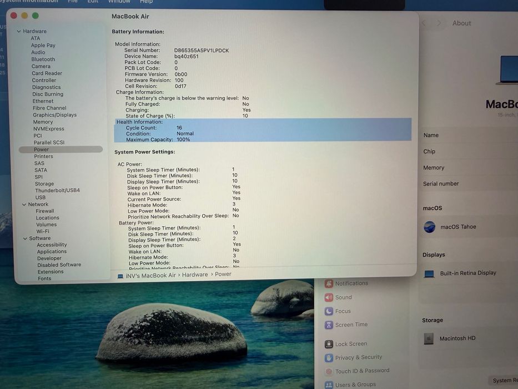518x389 pixels.
Task: Collapse the Software section in the sidebar
Action: tap(25, 238)
